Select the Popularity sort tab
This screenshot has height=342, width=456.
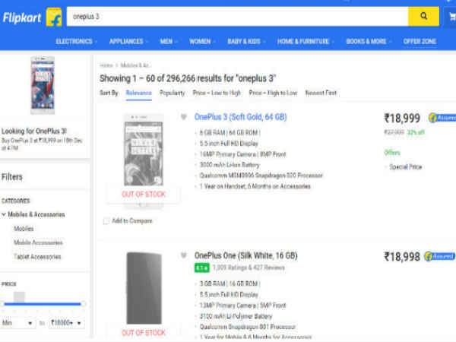tap(172, 93)
